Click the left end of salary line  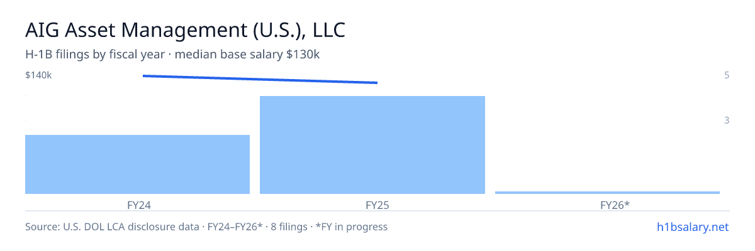tap(144, 76)
